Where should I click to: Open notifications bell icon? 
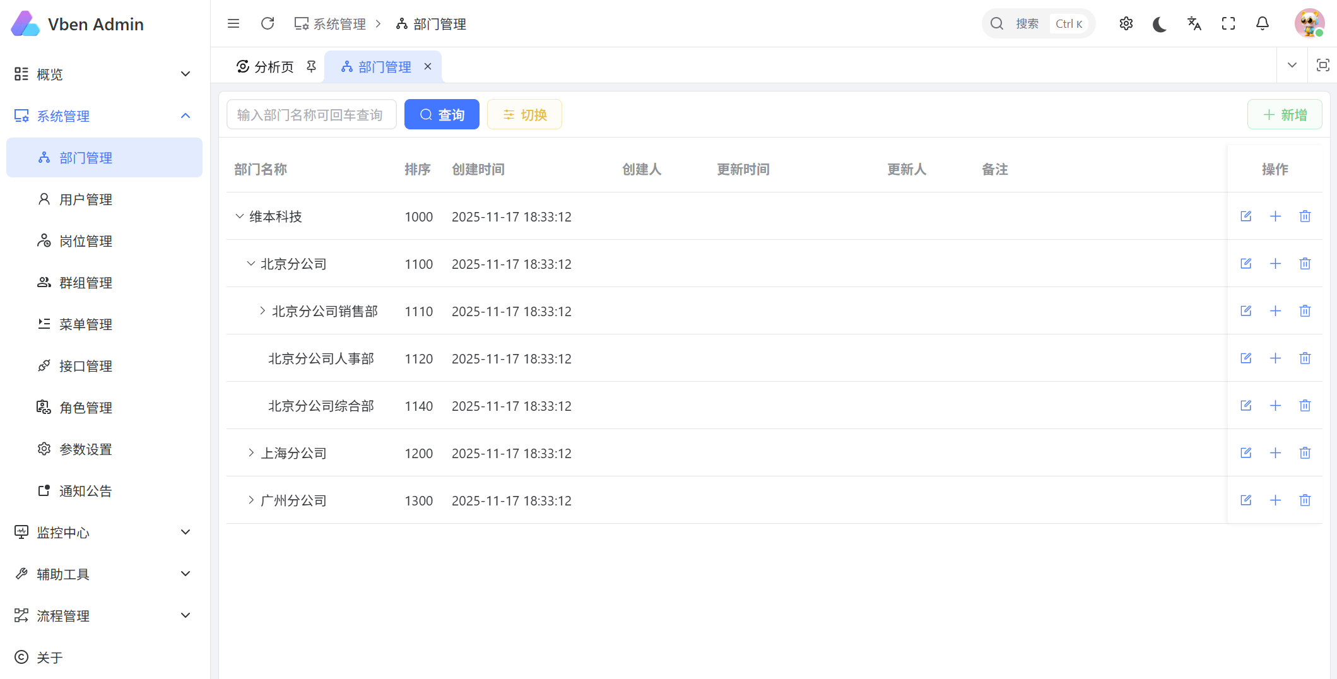(x=1262, y=24)
